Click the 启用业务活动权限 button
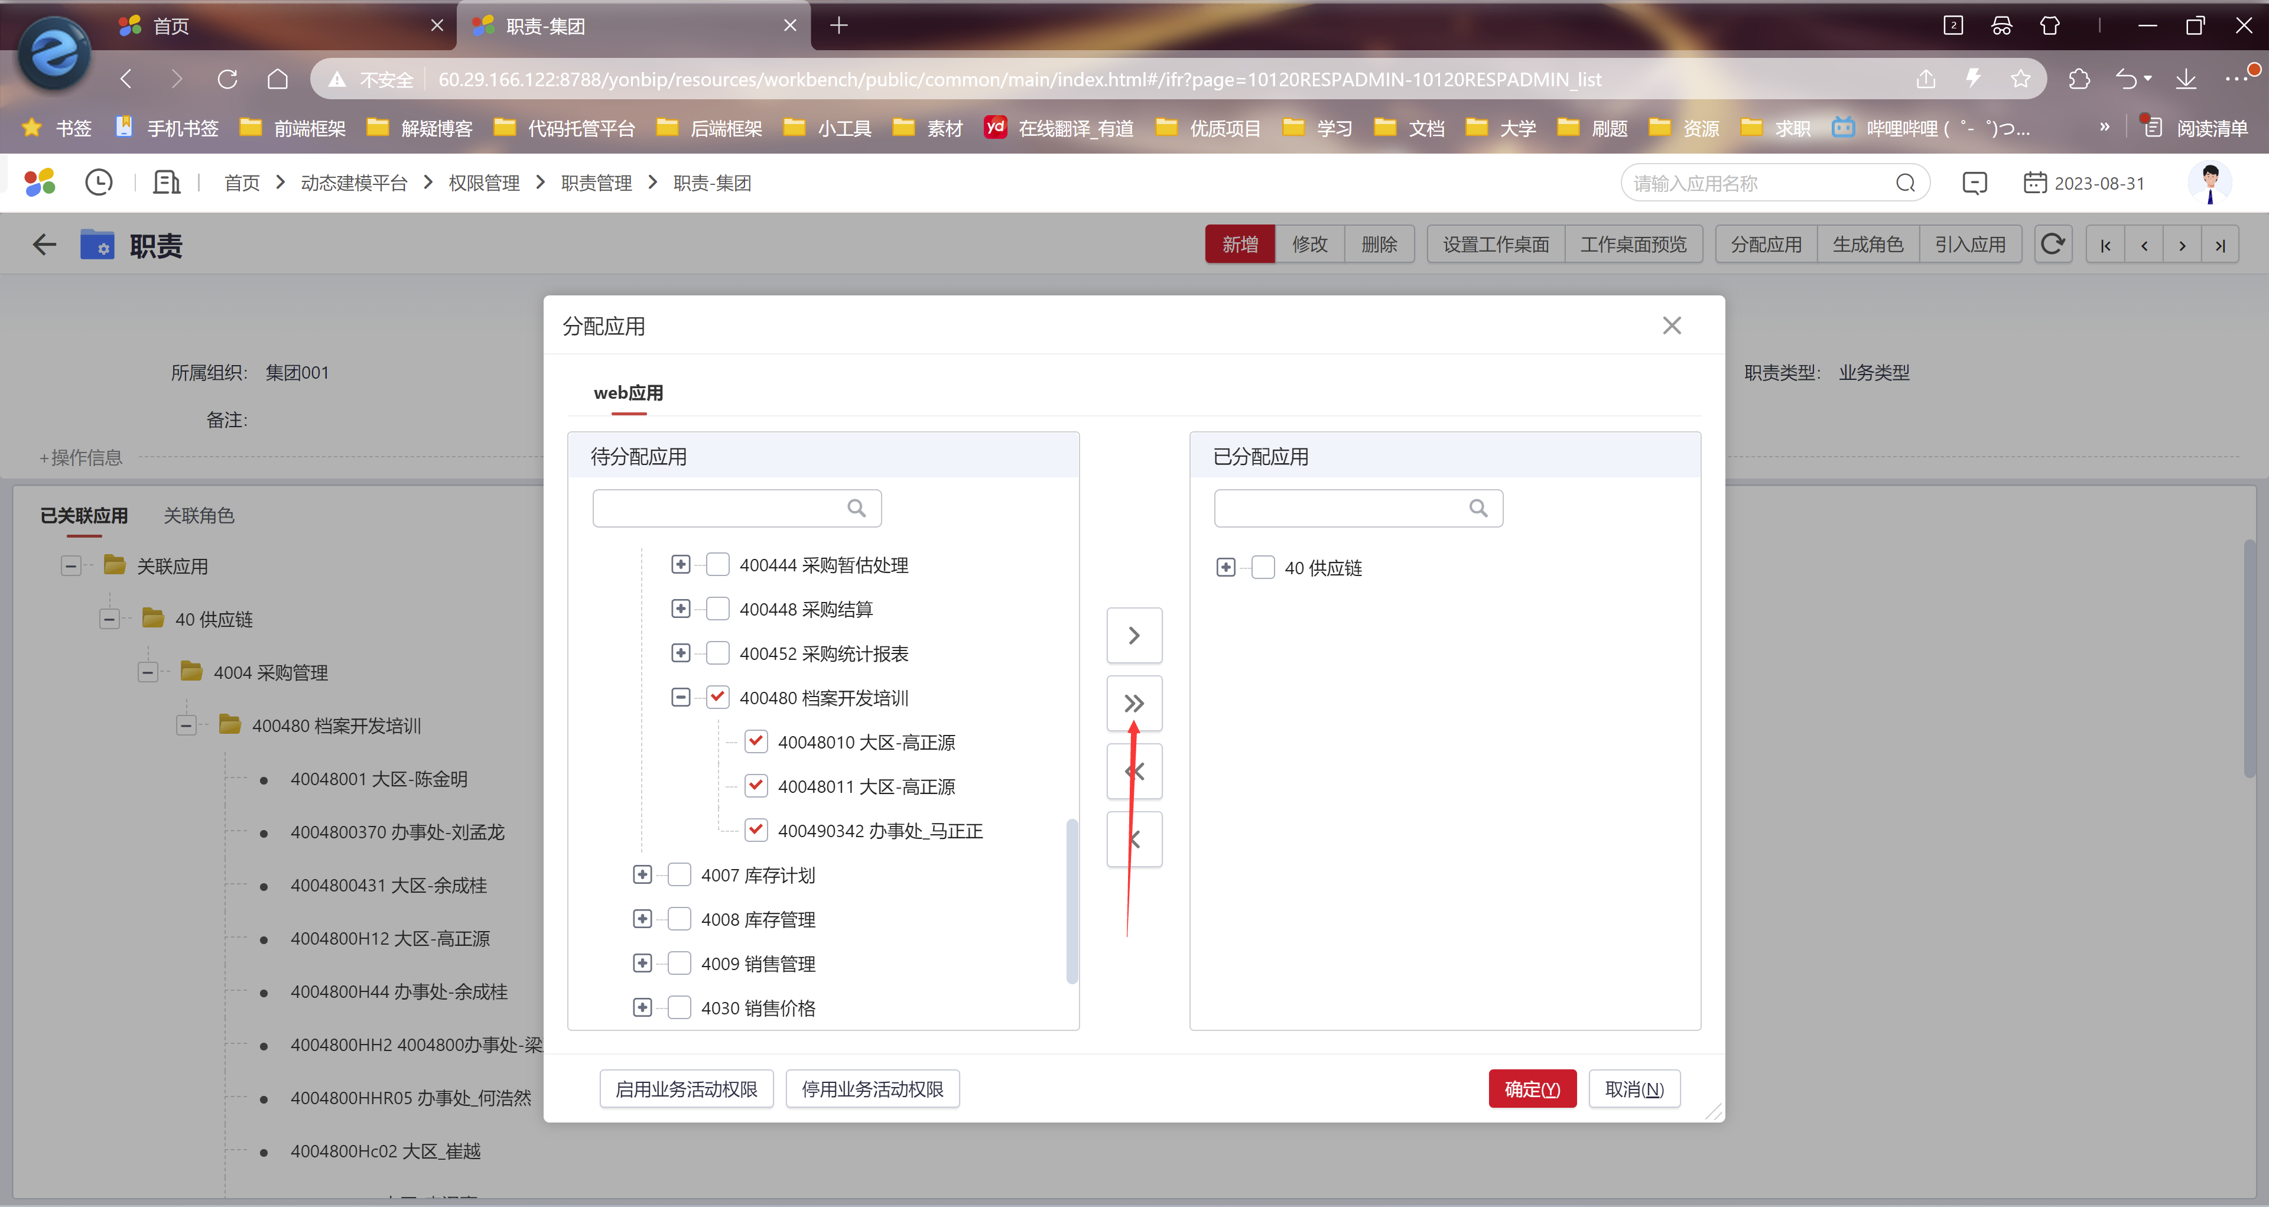Image resolution: width=2269 pixels, height=1207 pixels. 686,1089
